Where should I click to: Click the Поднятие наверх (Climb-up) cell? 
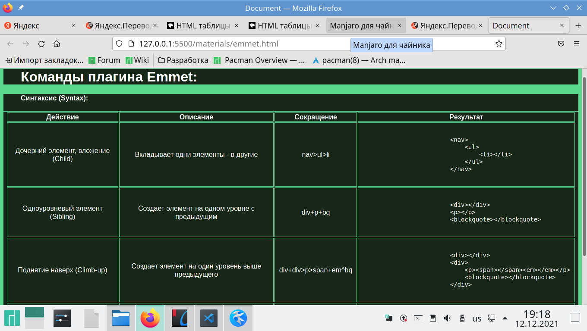pyautogui.click(x=63, y=270)
